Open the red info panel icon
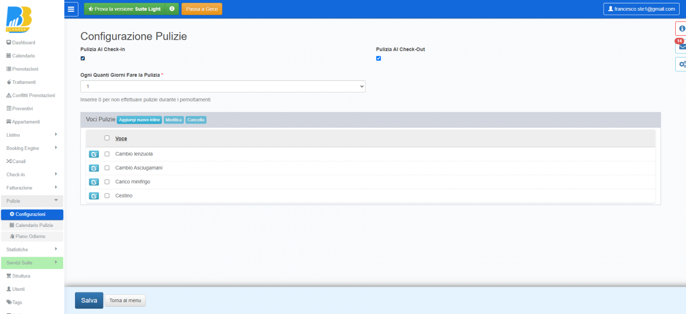The width and height of the screenshot is (686, 314). pos(681,28)
